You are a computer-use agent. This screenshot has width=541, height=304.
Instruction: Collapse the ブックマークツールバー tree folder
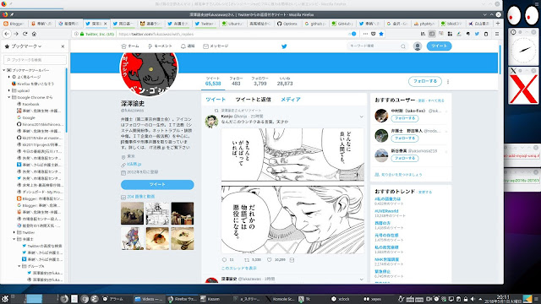(3, 70)
